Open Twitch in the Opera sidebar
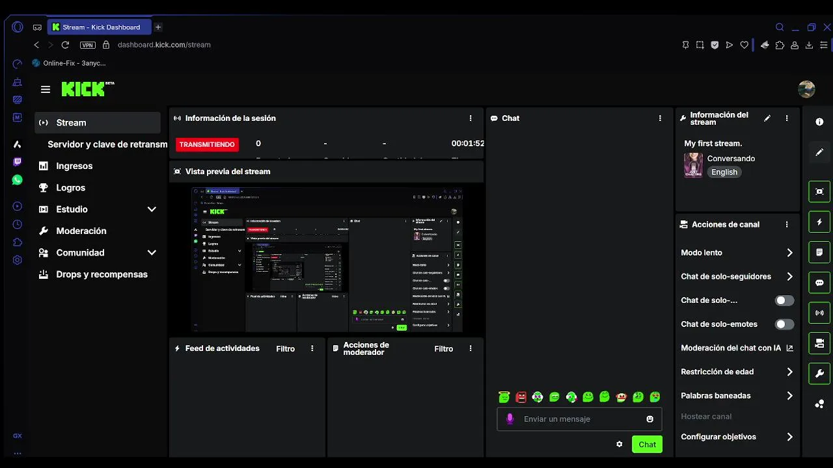This screenshot has height=468, width=833. (x=18, y=162)
